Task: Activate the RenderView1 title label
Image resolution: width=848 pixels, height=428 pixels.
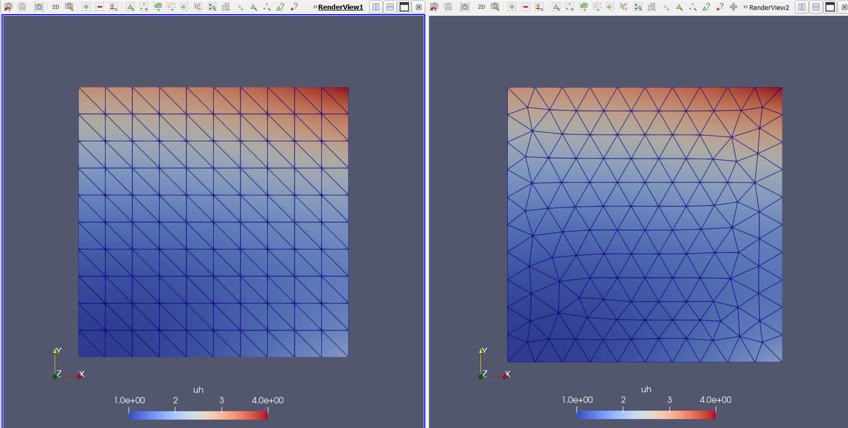Action: (341, 7)
